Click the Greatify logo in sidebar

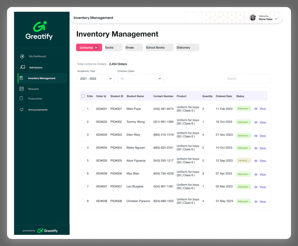point(39,31)
